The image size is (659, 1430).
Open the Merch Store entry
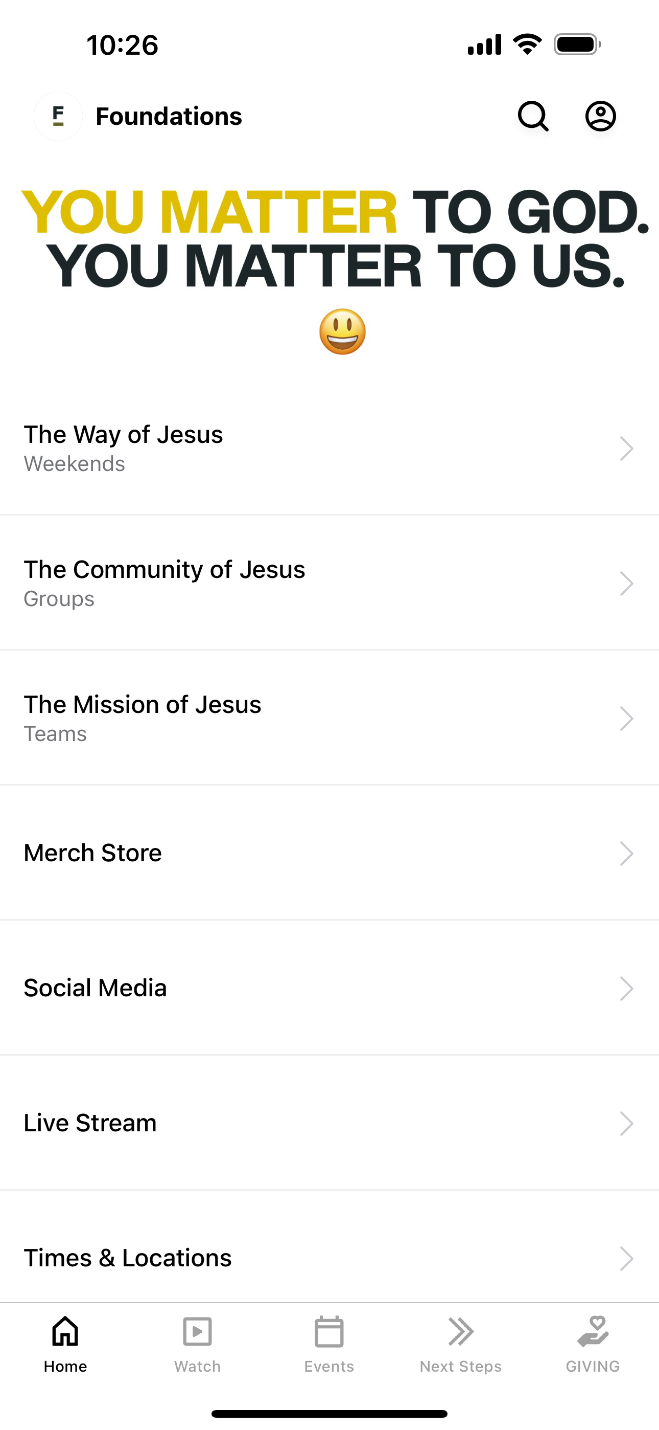tap(92, 853)
